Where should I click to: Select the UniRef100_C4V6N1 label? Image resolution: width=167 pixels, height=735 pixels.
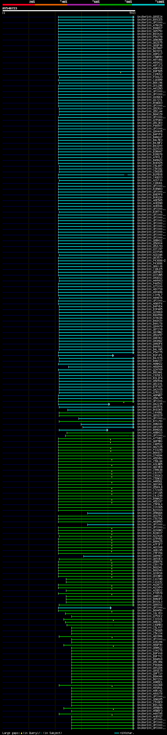(x=150, y=412)
